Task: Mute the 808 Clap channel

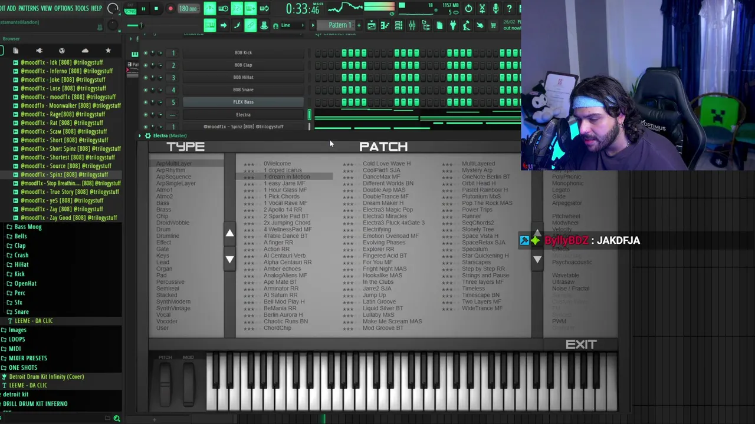Action: pyautogui.click(x=146, y=65)
